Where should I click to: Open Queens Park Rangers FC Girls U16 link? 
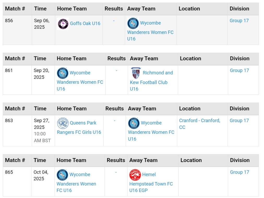[79, 132]
